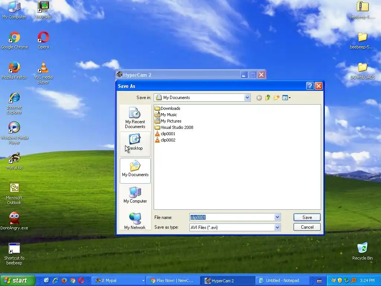Viewport: 381px width, 286px height.
Task: Close the Save As dialog
Action: tap(318, 86)
